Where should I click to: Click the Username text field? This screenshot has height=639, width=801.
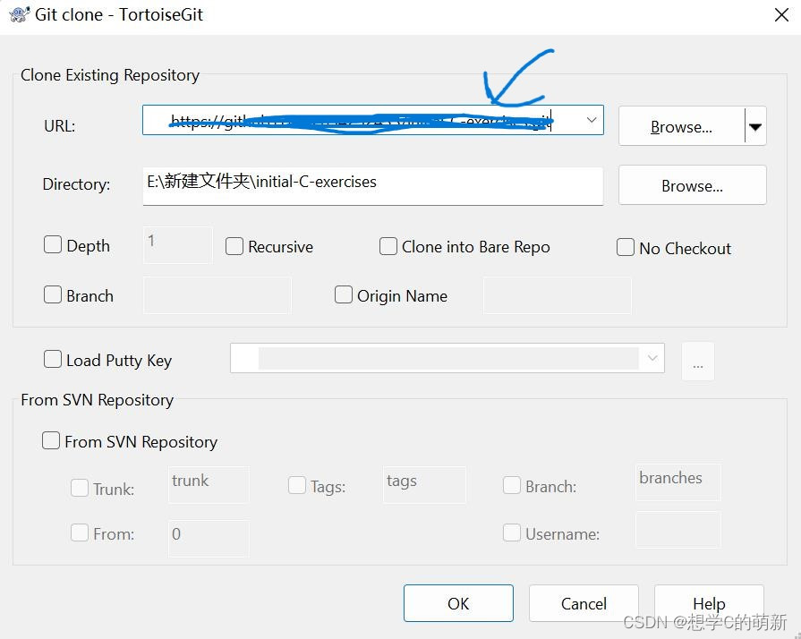(678, 530)
